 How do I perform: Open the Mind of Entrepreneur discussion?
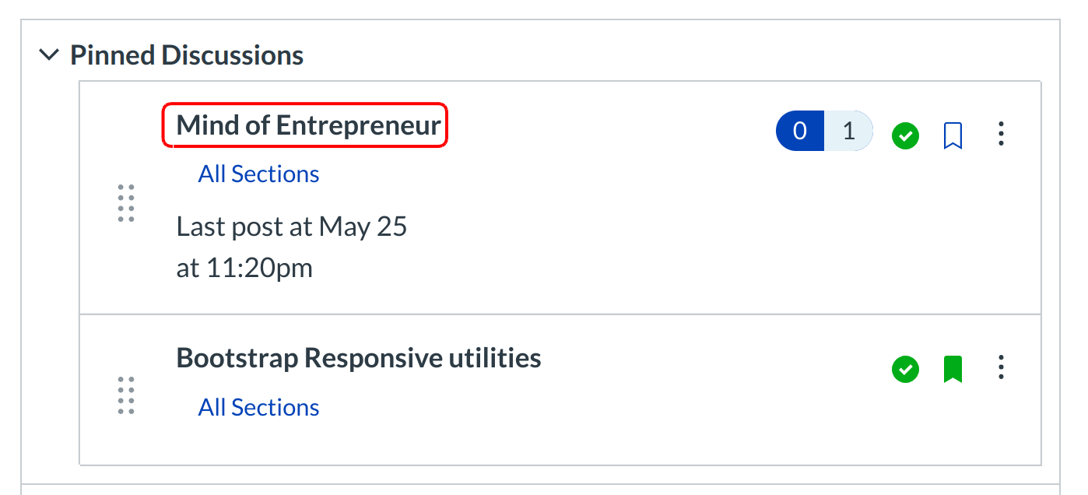[308, 125]
